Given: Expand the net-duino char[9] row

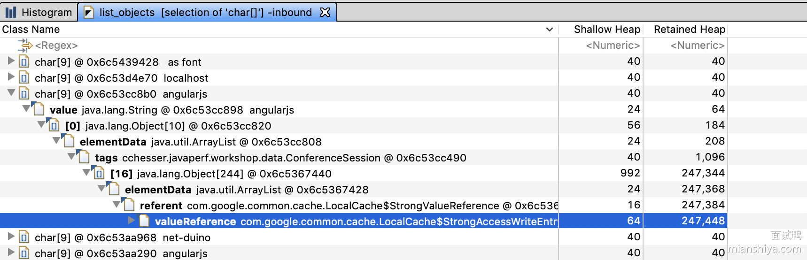Looking at the screenshot, I should [x=11, y=237].
